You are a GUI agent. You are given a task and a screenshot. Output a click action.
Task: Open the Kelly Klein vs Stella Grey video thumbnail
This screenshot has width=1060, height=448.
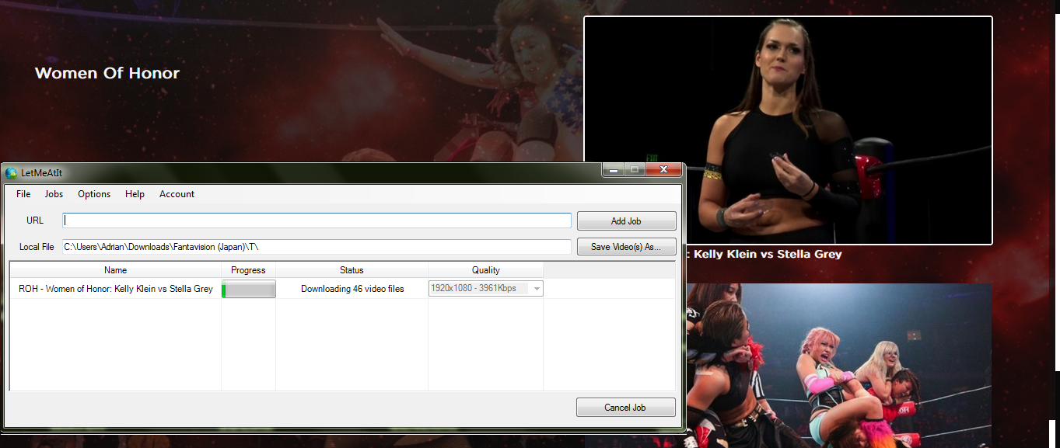(x=788, y=130)
